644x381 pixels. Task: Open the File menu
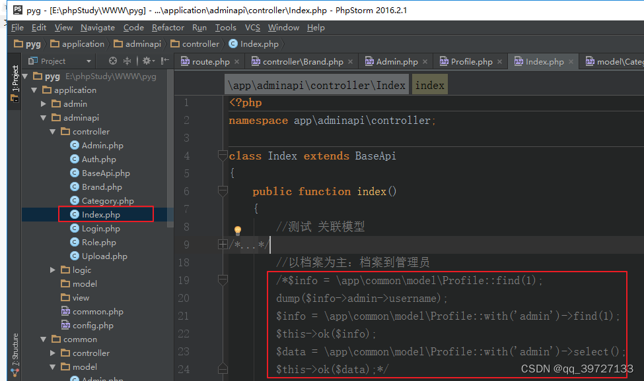(x=17, y=28)
